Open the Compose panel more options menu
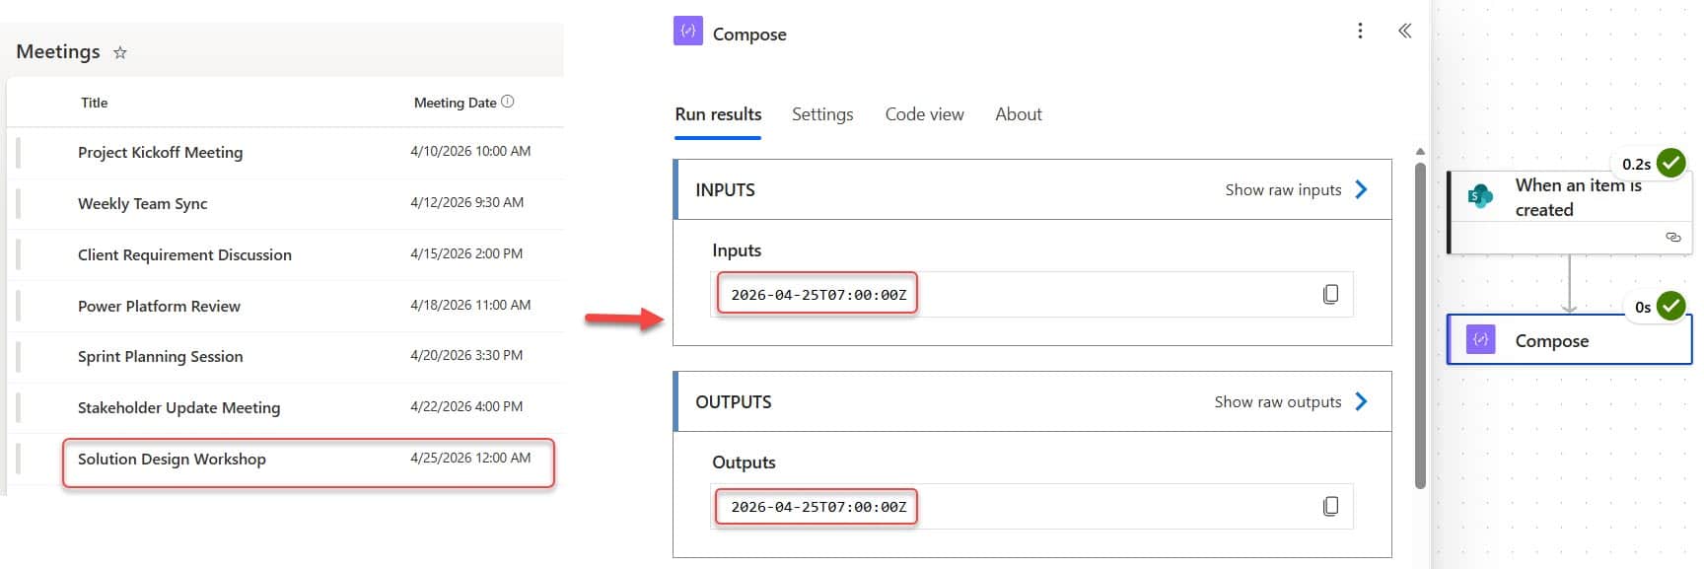The image size is (1704, 569). click(x=1360, y=32)
